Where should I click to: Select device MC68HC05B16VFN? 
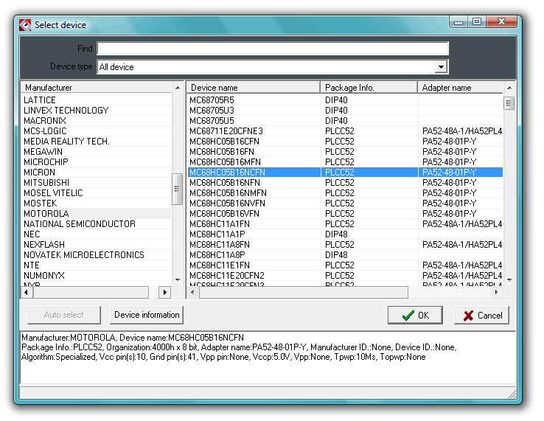pyautogui.click(x=345, y=214)
